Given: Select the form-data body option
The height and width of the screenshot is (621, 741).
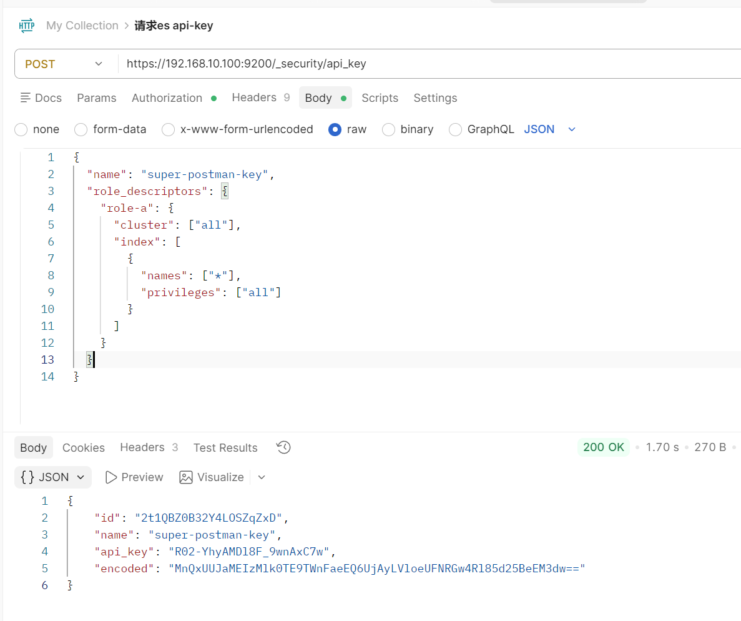Looking at the screenshot, I should [81, 129].
